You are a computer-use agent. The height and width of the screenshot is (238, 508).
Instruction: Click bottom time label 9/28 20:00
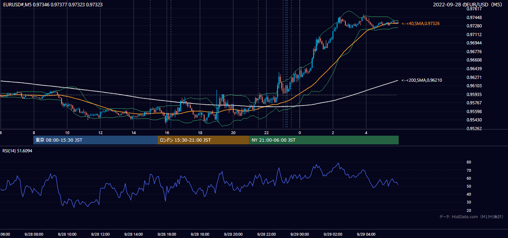click(x=233, y=234)
